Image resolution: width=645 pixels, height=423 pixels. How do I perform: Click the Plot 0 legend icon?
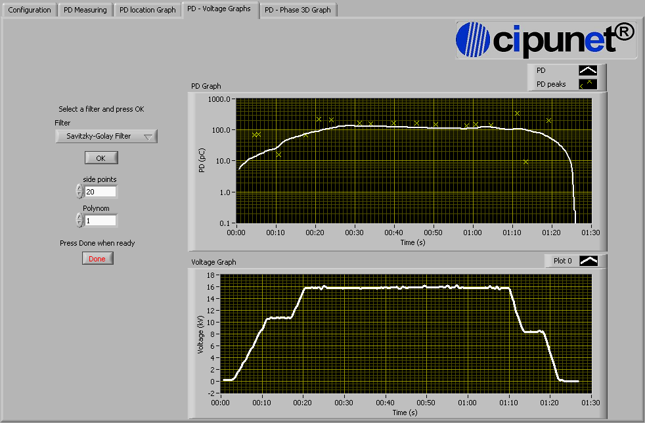click(589, 261)
